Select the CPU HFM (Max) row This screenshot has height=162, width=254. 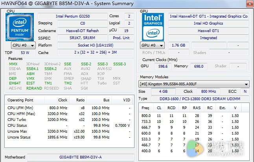pos(69,114)
